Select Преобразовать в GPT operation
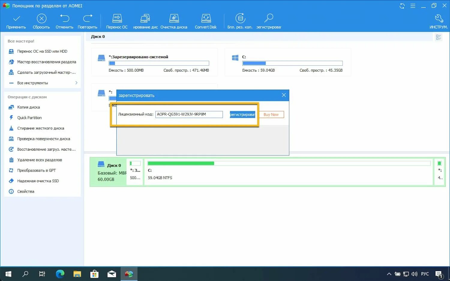Viewport: 450px width, 281px height. click(x=42, y=170)
